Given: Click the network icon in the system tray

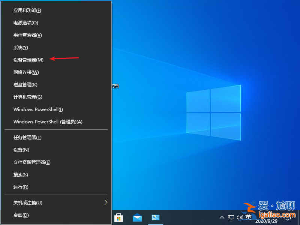Looking at the screenshot, I should 231,217.
